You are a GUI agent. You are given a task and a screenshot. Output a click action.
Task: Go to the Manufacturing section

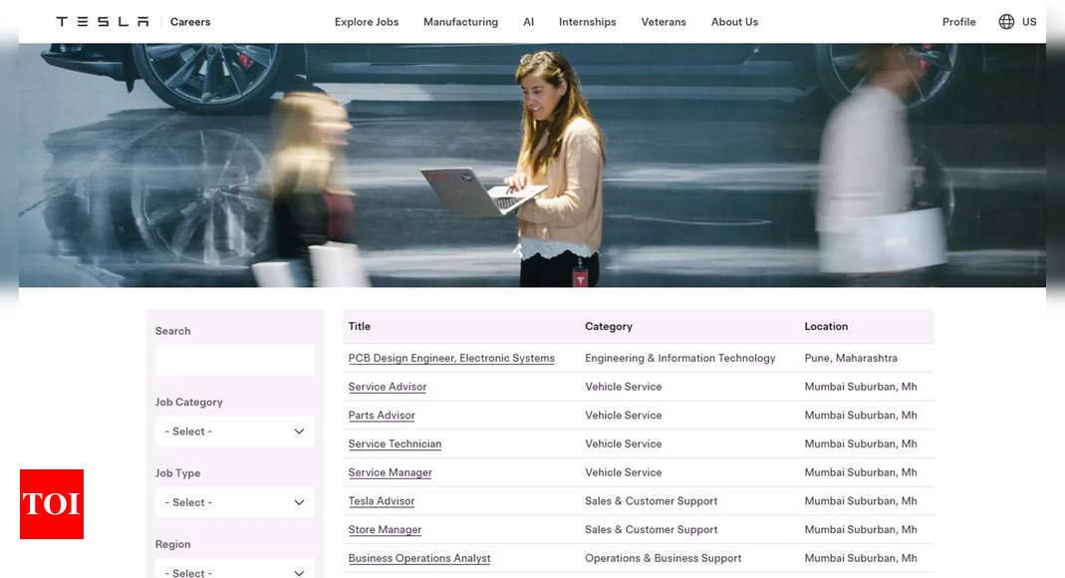coord(460,22)
